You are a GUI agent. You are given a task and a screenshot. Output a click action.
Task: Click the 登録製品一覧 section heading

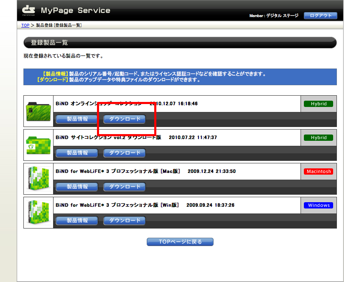(49, 43)
